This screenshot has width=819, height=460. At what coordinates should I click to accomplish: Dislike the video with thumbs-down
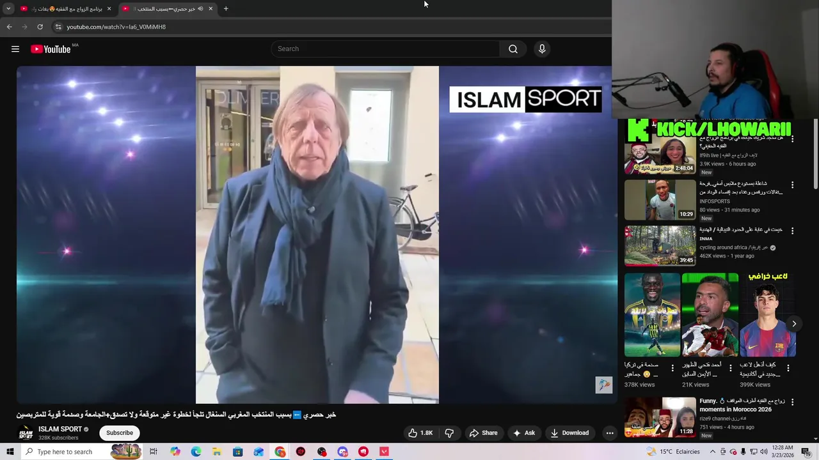click(x=449, y=433)
